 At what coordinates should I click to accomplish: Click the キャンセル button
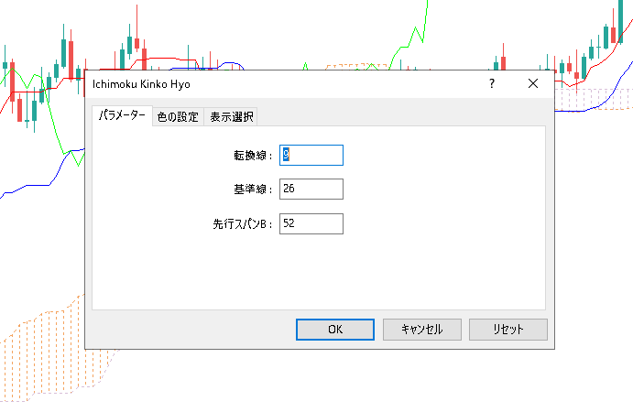[422, 330]
